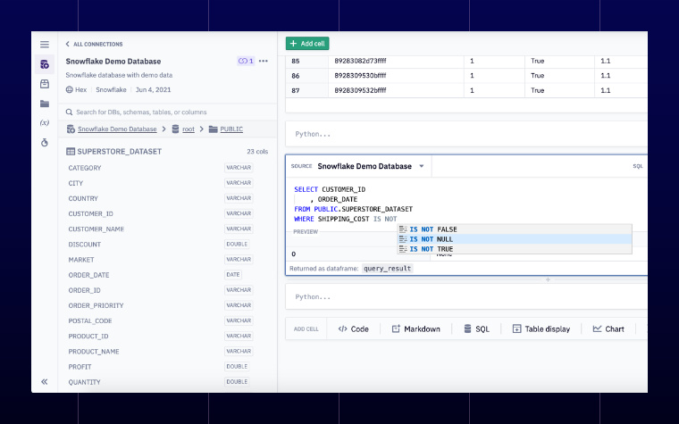Click the DISCOUNT column row
This screenshot has height=424, width=679.
[x=167, y=245]
